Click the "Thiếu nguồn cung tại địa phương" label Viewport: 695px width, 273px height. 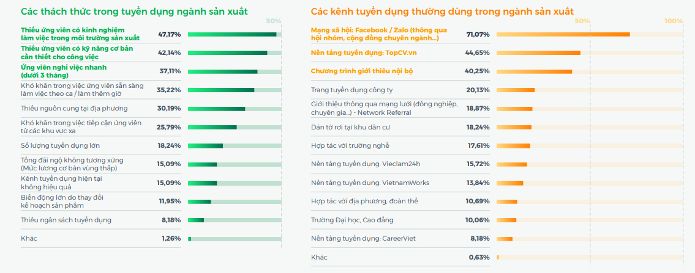click(x=74, y=108)
